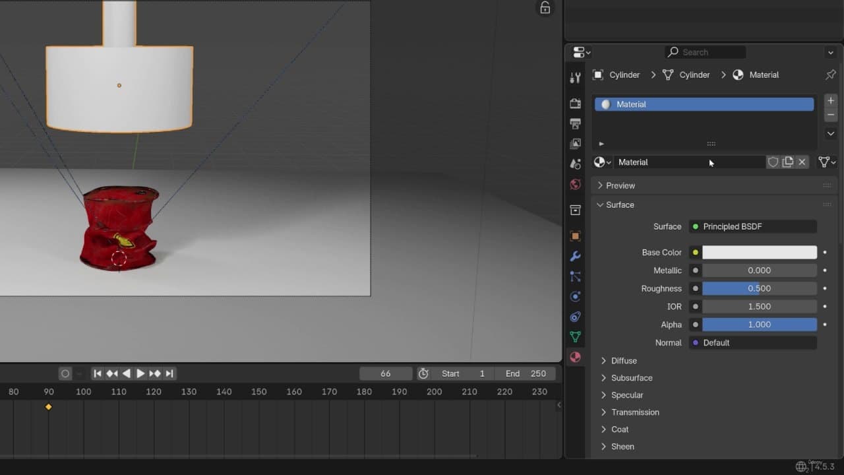Open the material slot specials dropdown

pyautogui.click(x=831, y=133)
